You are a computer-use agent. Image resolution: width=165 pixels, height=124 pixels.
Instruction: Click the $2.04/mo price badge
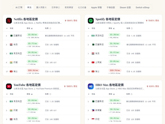click(33, 109)
